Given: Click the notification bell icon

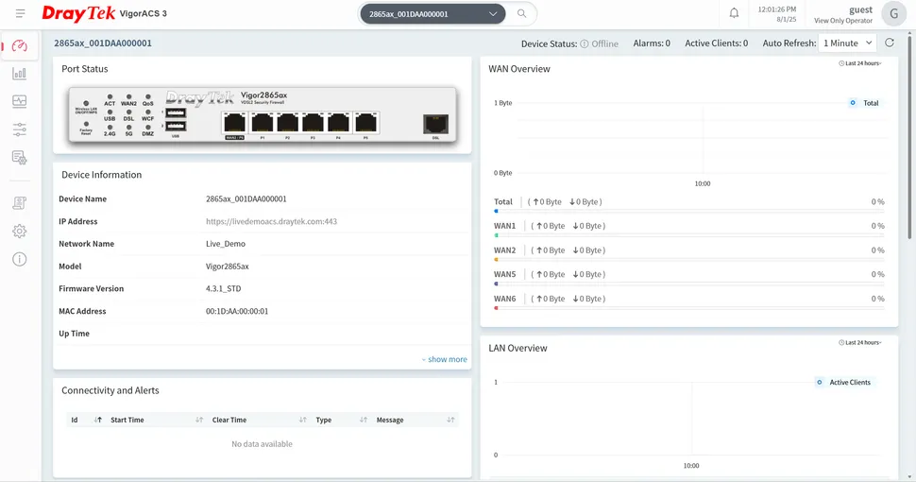Looking at the screenshot, I should [x=734, y=14].
